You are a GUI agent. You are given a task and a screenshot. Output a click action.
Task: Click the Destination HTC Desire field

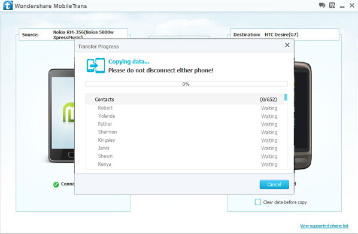click(285, 35)
